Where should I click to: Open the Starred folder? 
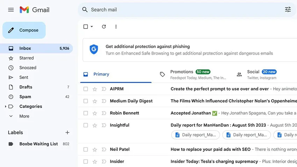pos(36,58)
